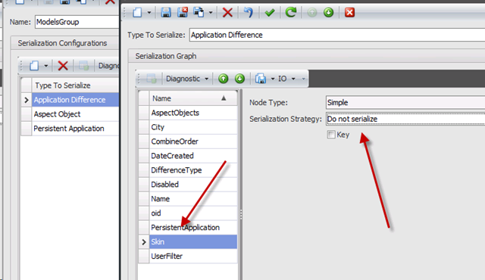Click the export icon next to IO

pos(261,79)
